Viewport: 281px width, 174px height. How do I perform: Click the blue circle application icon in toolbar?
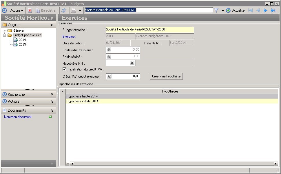click(x=4, y=10)
